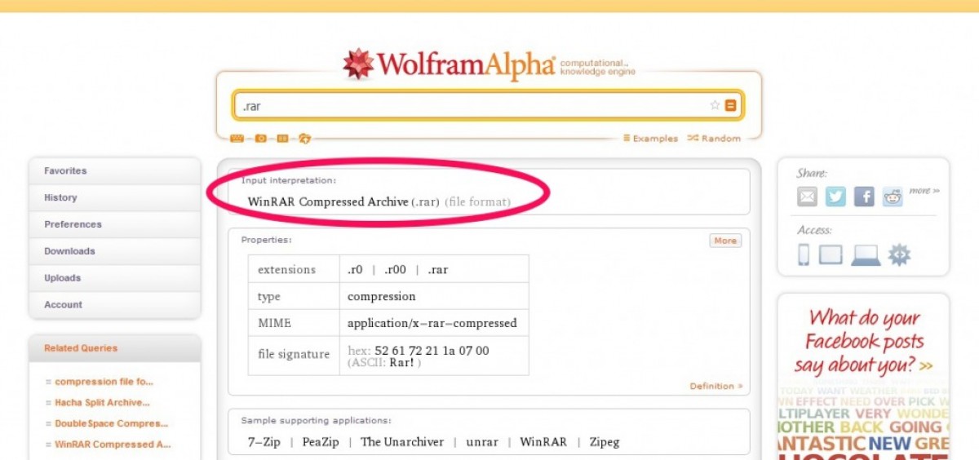
Task: Open the extended keyboard icon below the search box
Action: click(x=237, y=139)
